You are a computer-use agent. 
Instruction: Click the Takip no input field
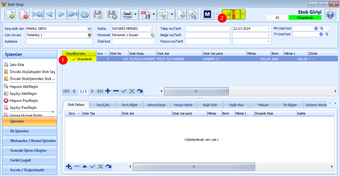(x=207, y=29)
